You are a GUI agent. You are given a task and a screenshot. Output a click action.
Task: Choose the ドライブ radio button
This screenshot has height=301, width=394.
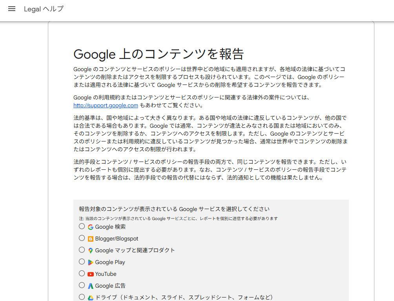click(82, 297)
